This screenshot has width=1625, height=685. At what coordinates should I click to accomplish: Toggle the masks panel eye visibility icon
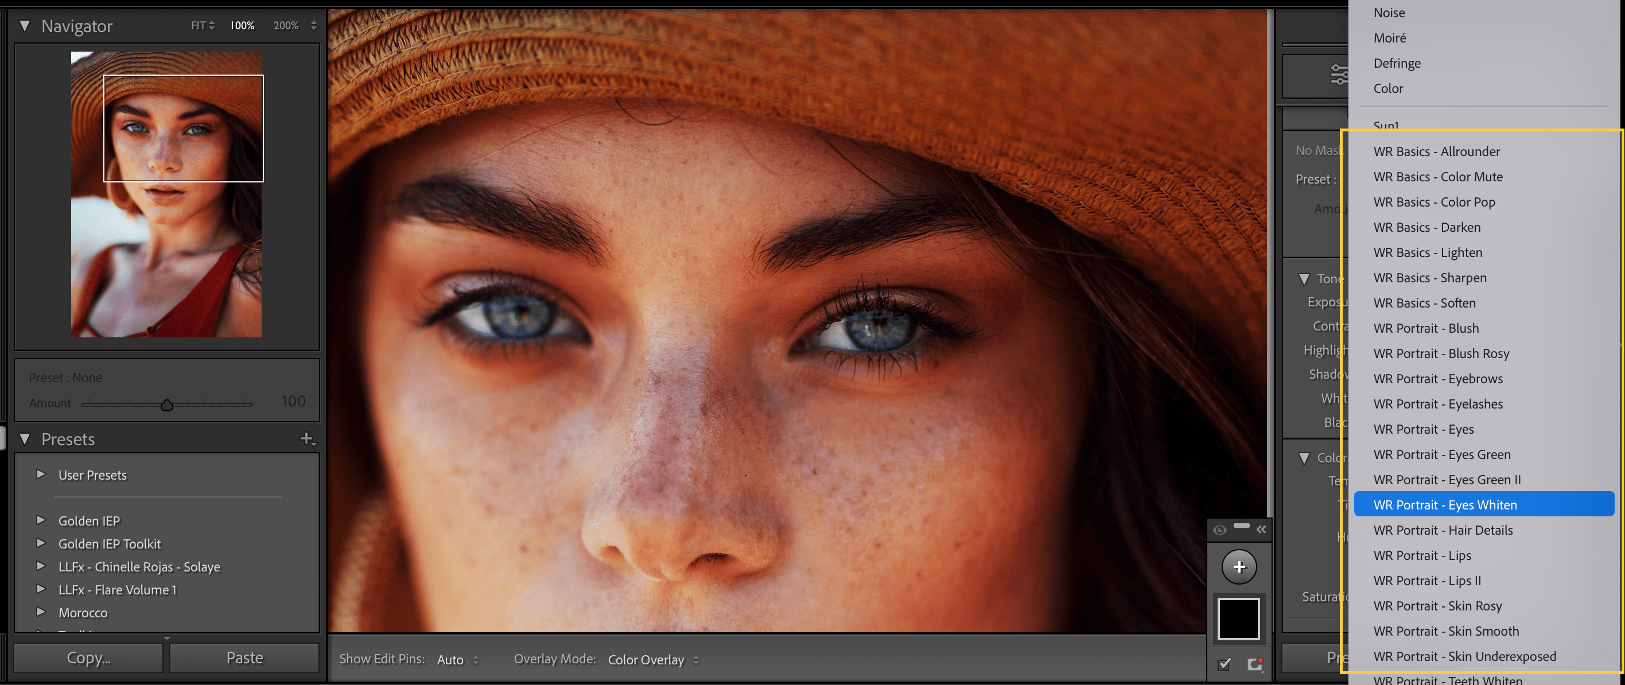1219,530
